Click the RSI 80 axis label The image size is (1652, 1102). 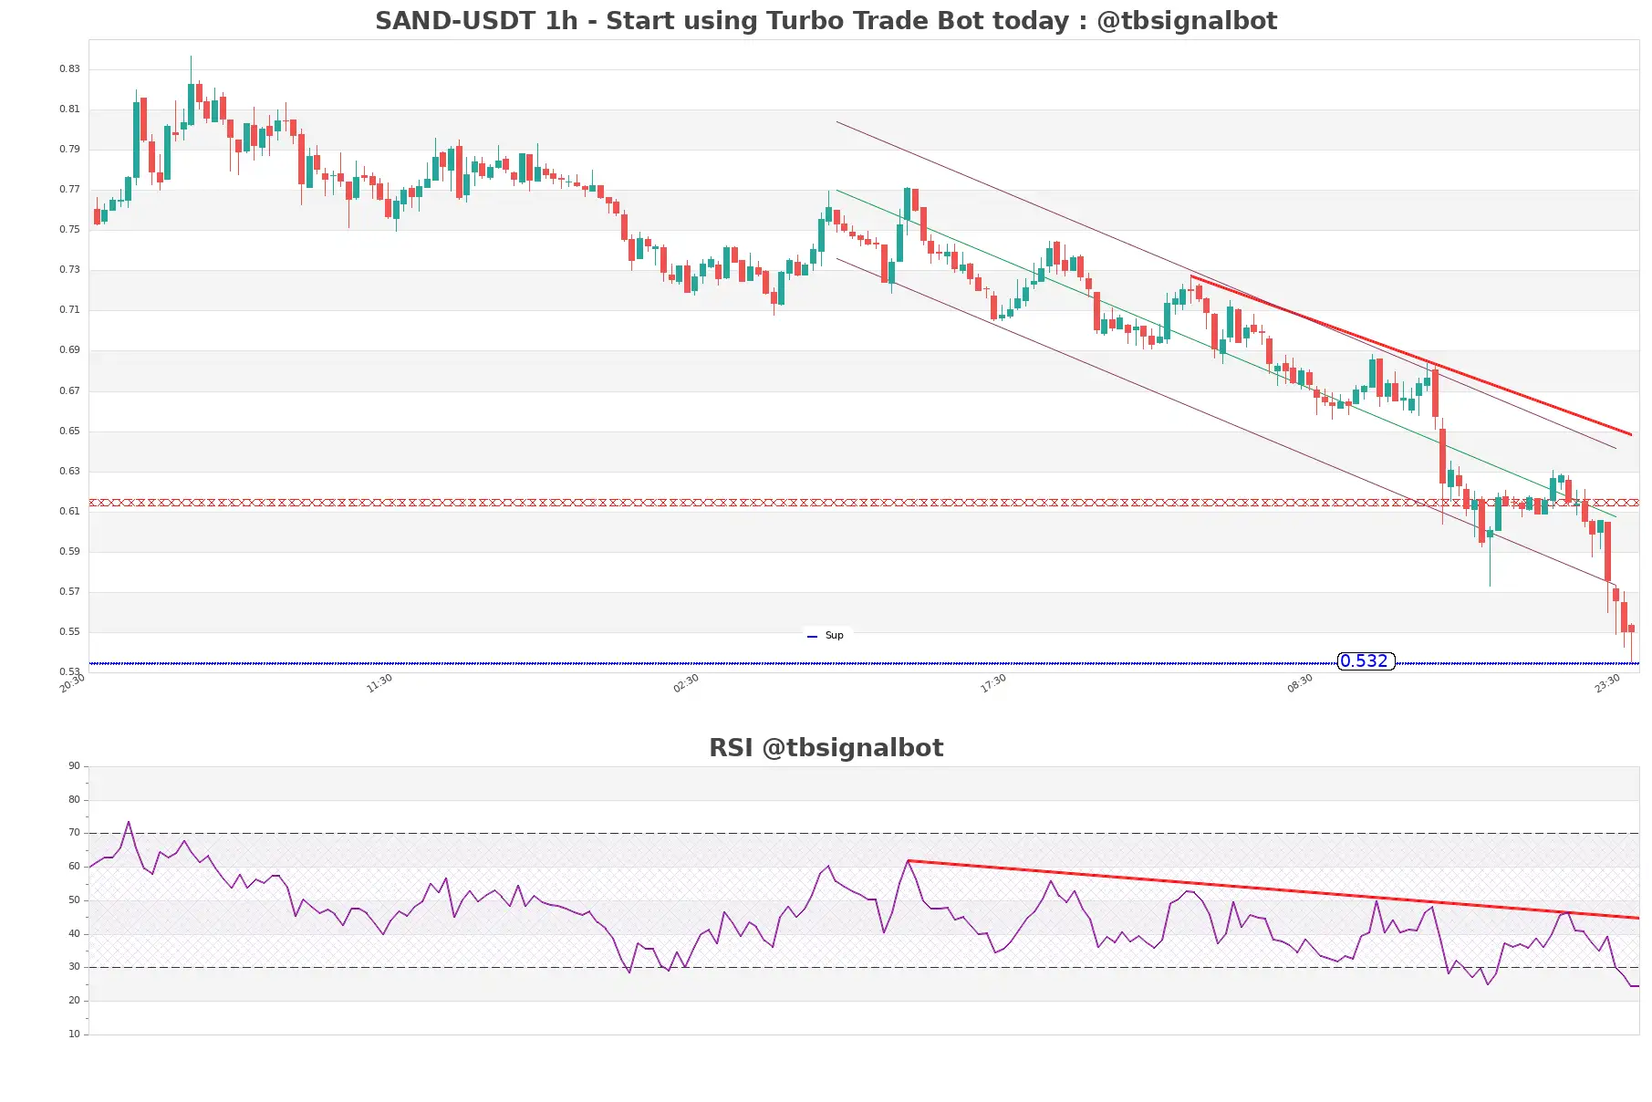(x=74, y=800)
